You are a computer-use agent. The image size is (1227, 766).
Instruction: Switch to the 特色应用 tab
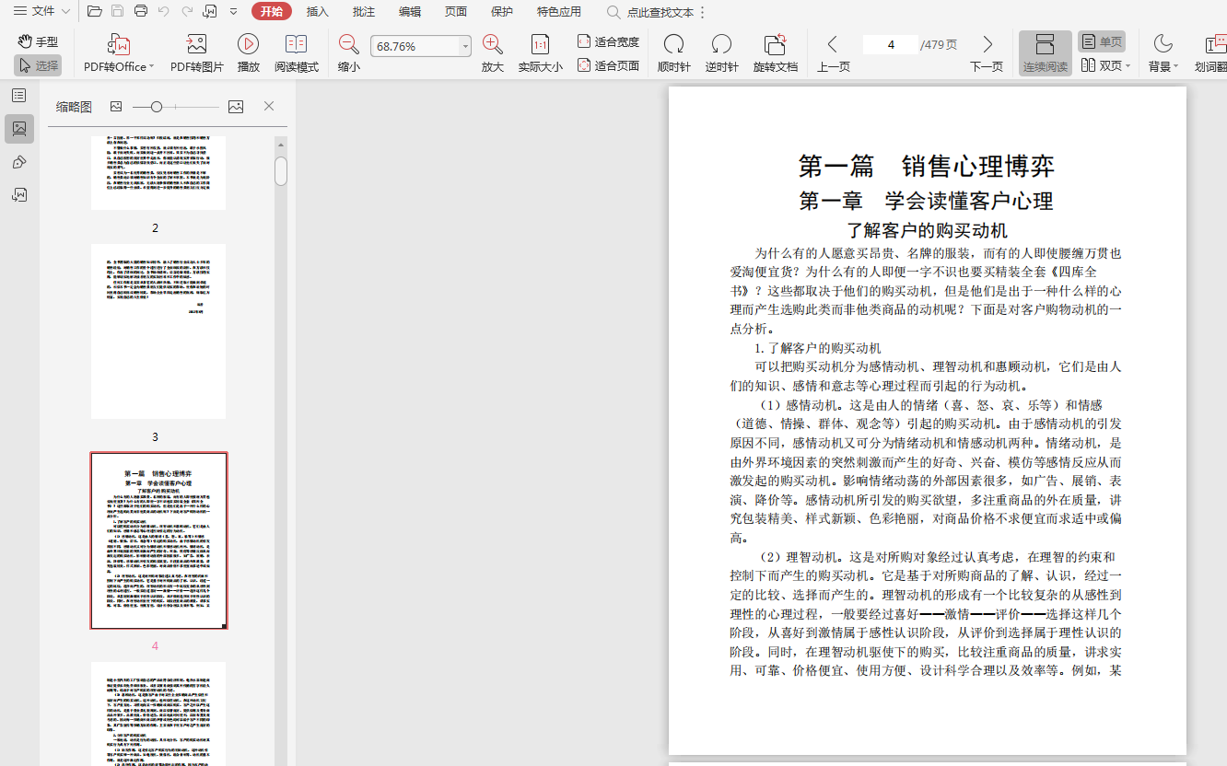point(559,12)
